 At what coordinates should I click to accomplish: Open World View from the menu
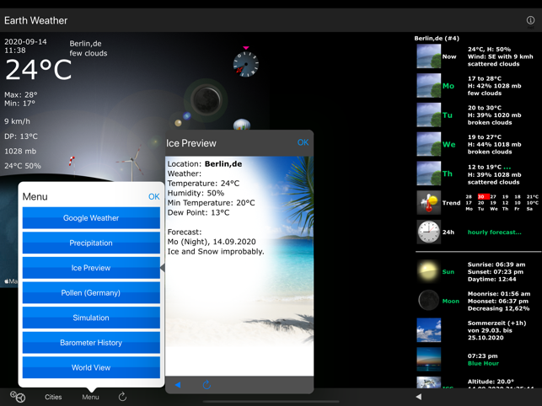pyautogui.click(x=91, y=367)
